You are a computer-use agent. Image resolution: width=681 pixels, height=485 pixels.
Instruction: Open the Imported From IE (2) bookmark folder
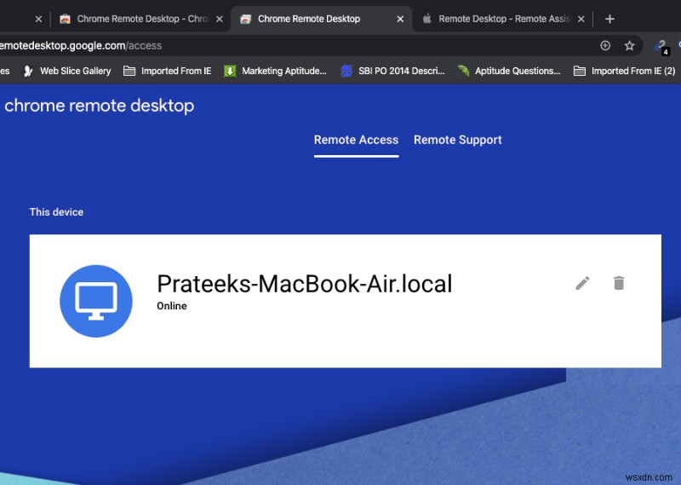[624, 71]
